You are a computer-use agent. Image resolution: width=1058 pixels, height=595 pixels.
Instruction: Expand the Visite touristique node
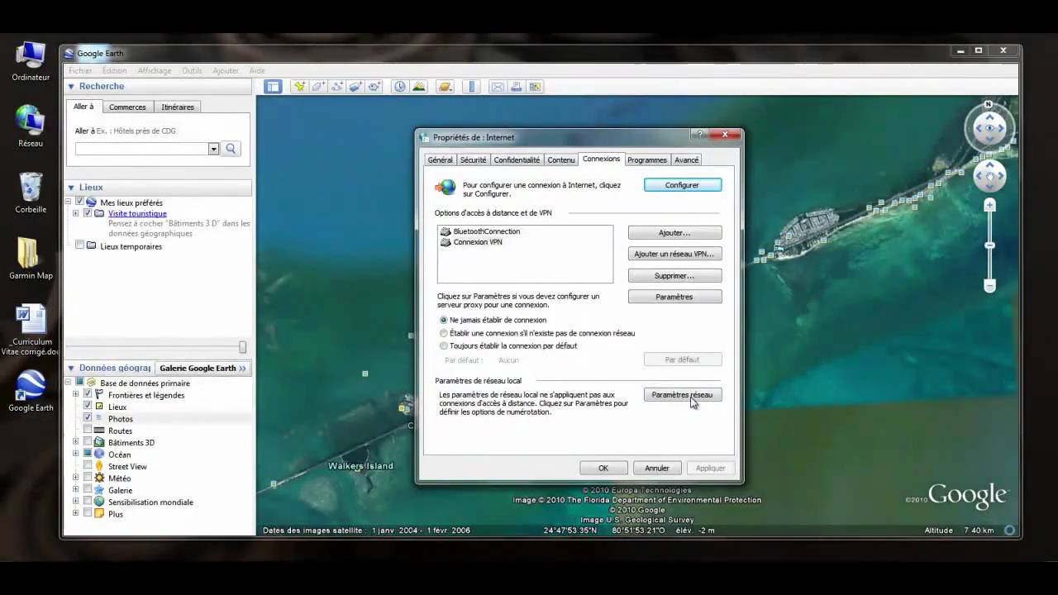click(76, 213)
